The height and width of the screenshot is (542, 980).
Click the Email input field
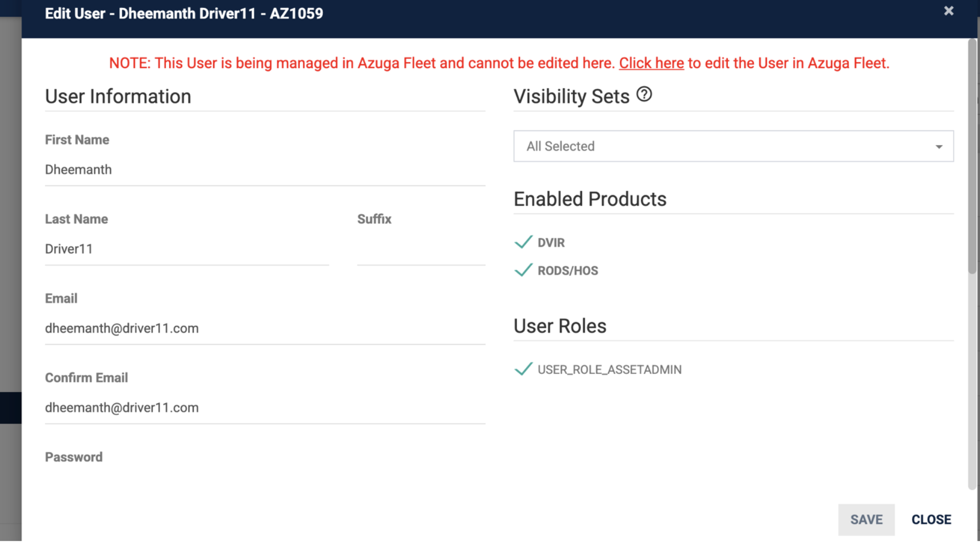[265, 328]
